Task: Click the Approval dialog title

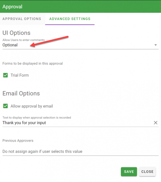Action: (12, 7)
